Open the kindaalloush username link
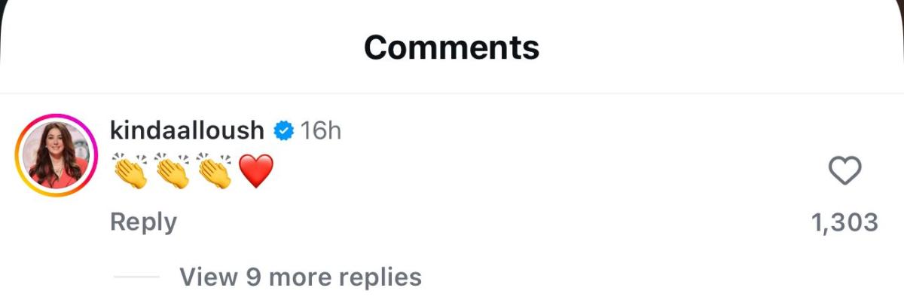 (x=187, y=130)
